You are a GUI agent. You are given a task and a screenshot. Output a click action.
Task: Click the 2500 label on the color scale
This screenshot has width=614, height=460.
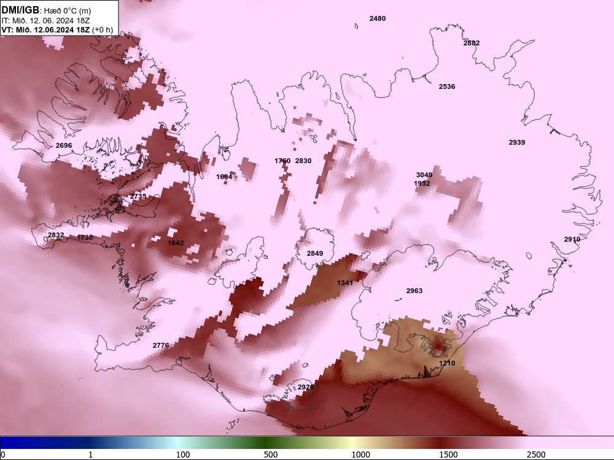tap(536, 454)
